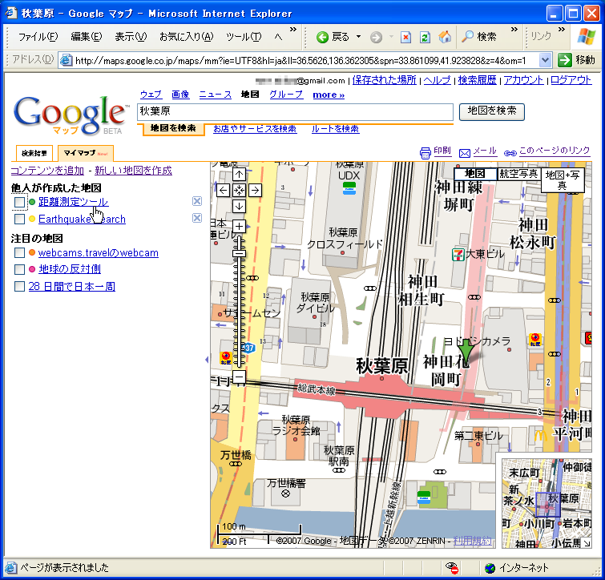This screenshot has width=605, height=580.
Task: Click the IE Refresh button
Action: tap(425, 38)
